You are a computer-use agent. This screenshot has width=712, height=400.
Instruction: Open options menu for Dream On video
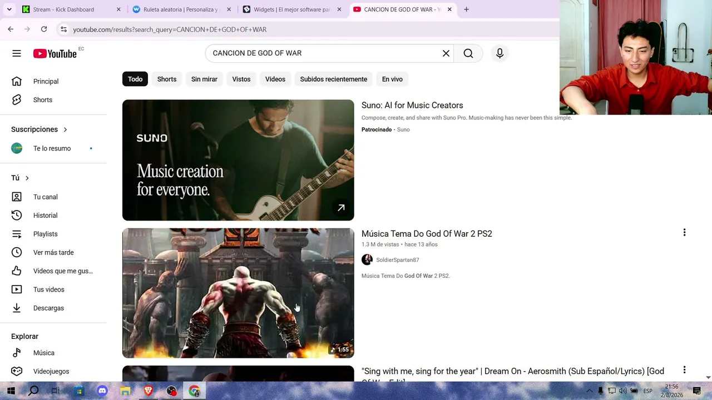point(684,370)
